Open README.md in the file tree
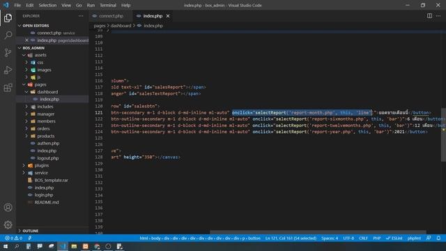 pyautogui.click(x=47, y=202)
